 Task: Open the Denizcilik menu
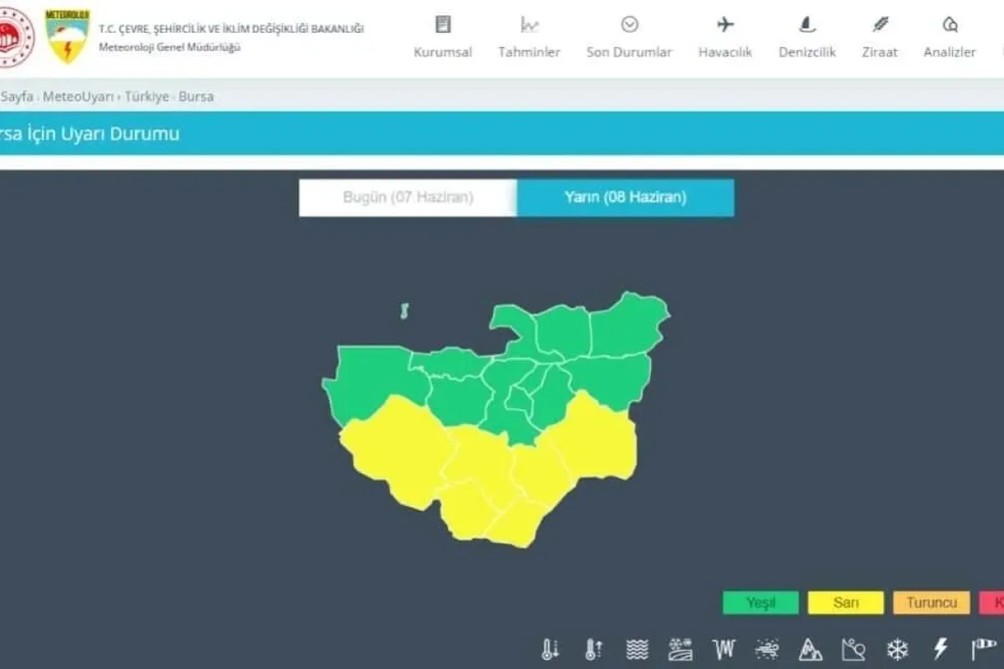(x=807, y=37)
